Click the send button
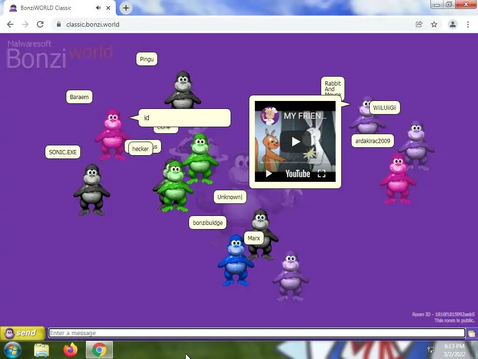 23,333
